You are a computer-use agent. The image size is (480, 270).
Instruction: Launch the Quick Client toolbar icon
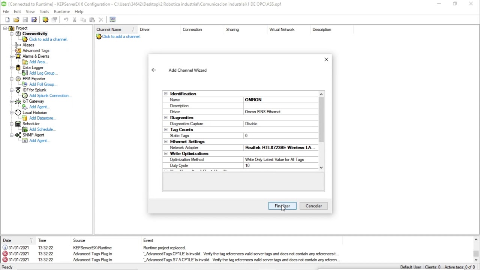coord(112,19)
